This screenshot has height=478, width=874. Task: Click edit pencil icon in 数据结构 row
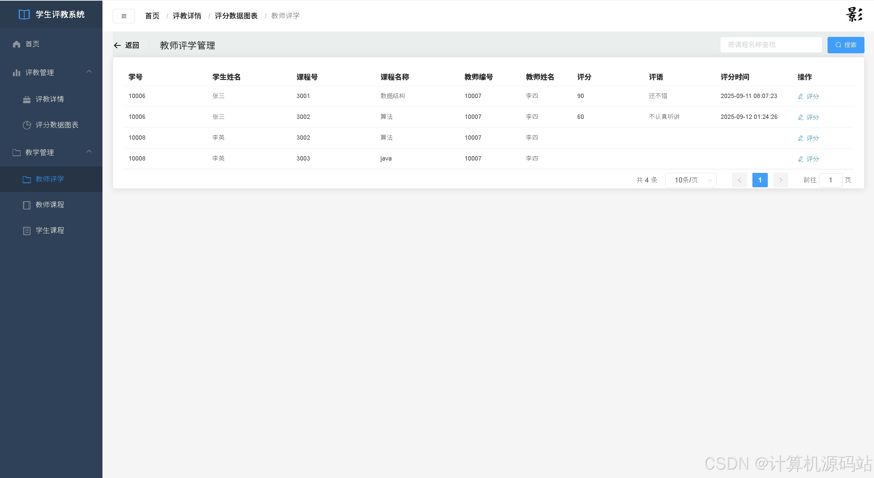[801, 96]
